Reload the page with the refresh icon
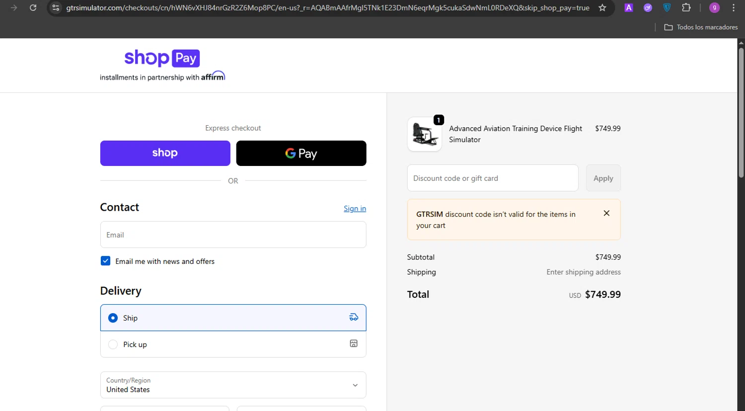Image resolution: width=745 pixels, height=411 pixels. (33, 8)
